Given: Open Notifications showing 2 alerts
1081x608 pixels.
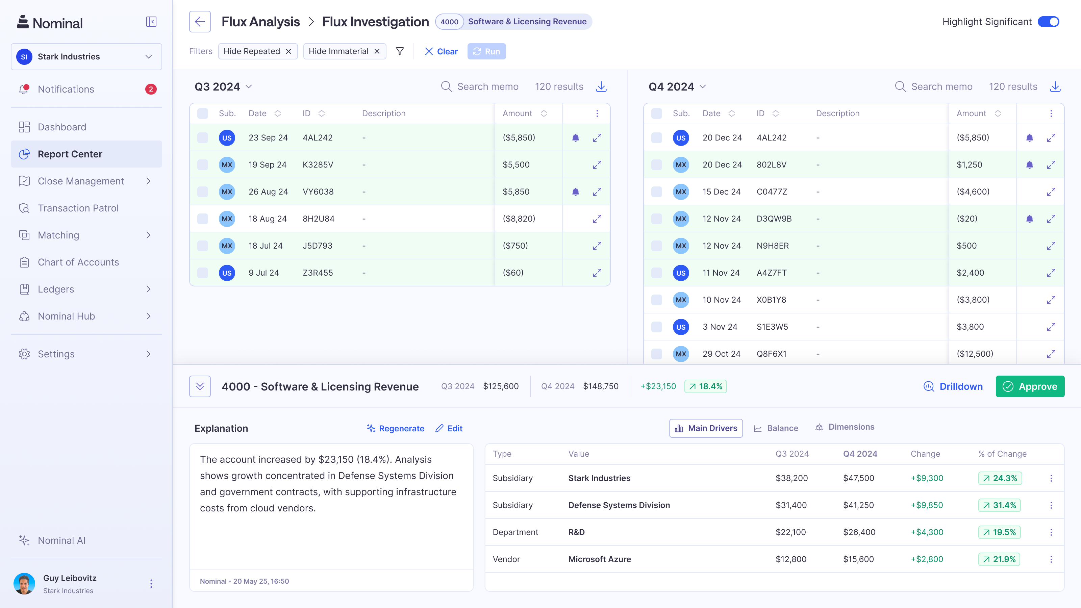Looking at the screenshot, I should coord(66,89).
